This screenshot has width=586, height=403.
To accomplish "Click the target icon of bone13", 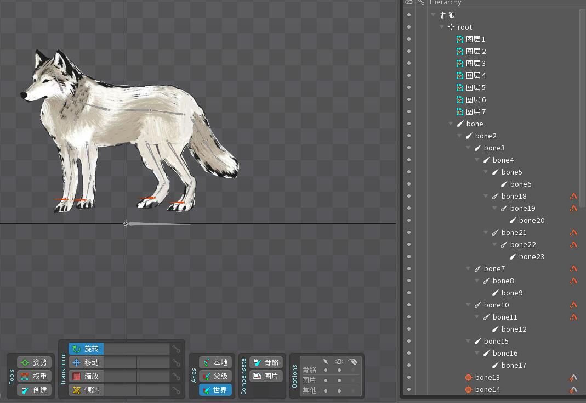I will click(x=468, y=377).
